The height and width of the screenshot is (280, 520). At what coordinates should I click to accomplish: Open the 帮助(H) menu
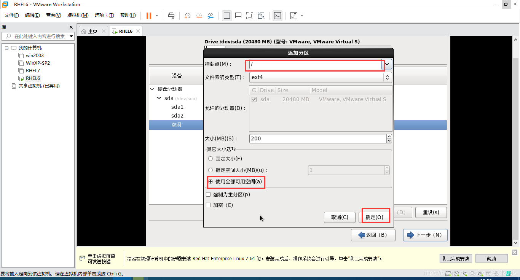tap(128, 15)
